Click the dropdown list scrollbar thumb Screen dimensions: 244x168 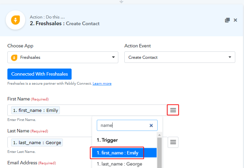coord(159,153)
